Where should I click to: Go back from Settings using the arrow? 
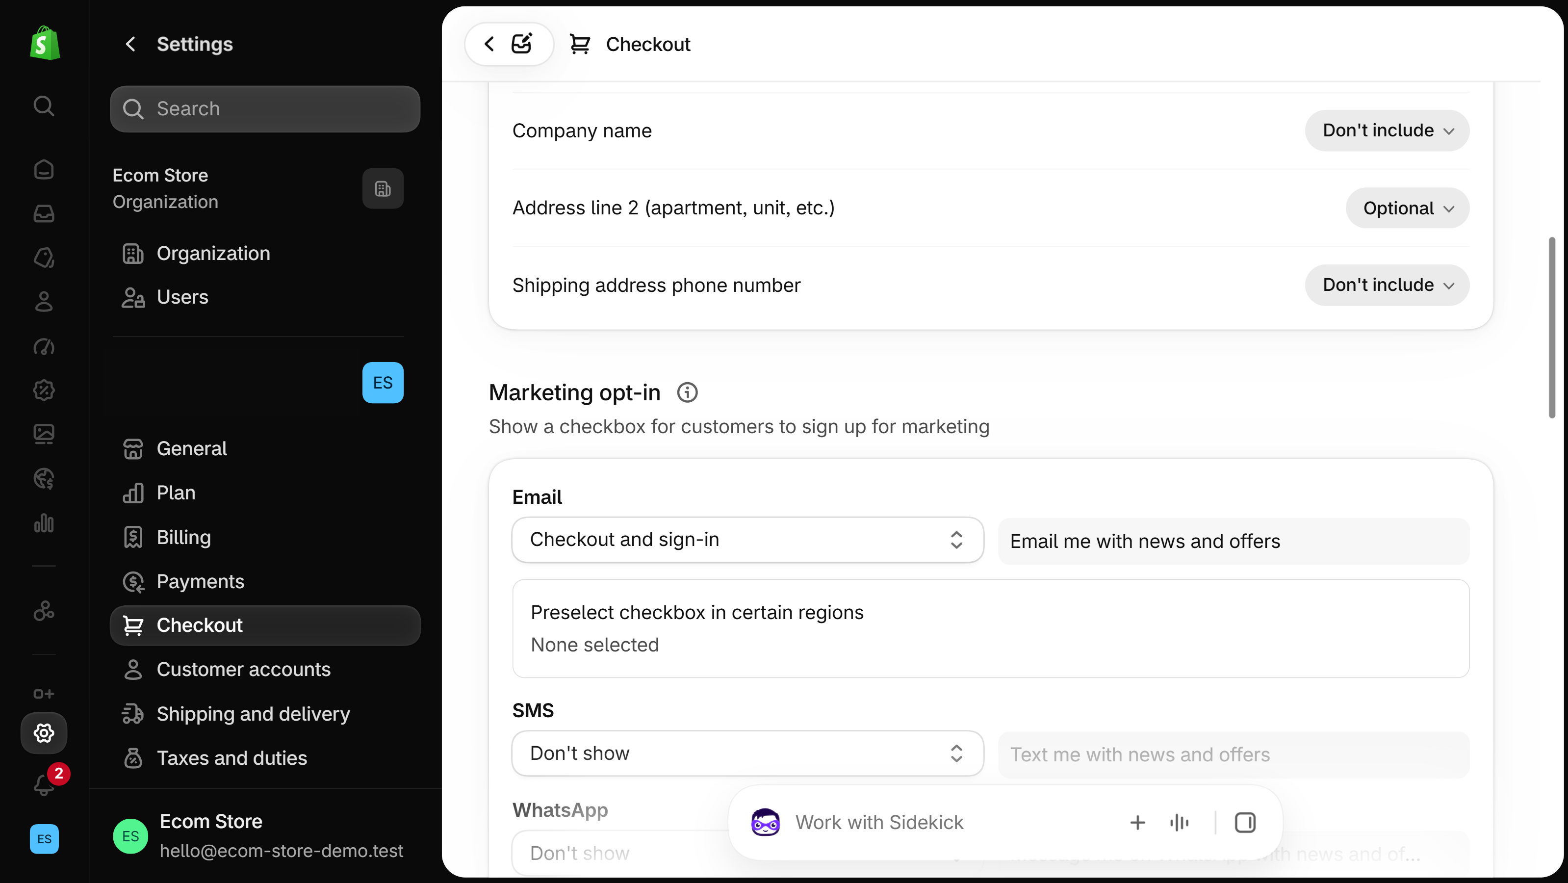[x=130, y=44]
